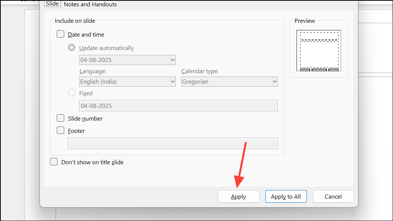Cancel the Header and Footer dialog
The height and width of the screenshot is (221, 393).
[333, 196]
